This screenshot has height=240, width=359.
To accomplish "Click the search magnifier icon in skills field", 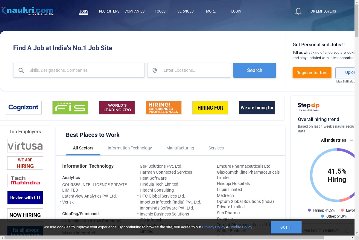I will click(x=21, y=71).
